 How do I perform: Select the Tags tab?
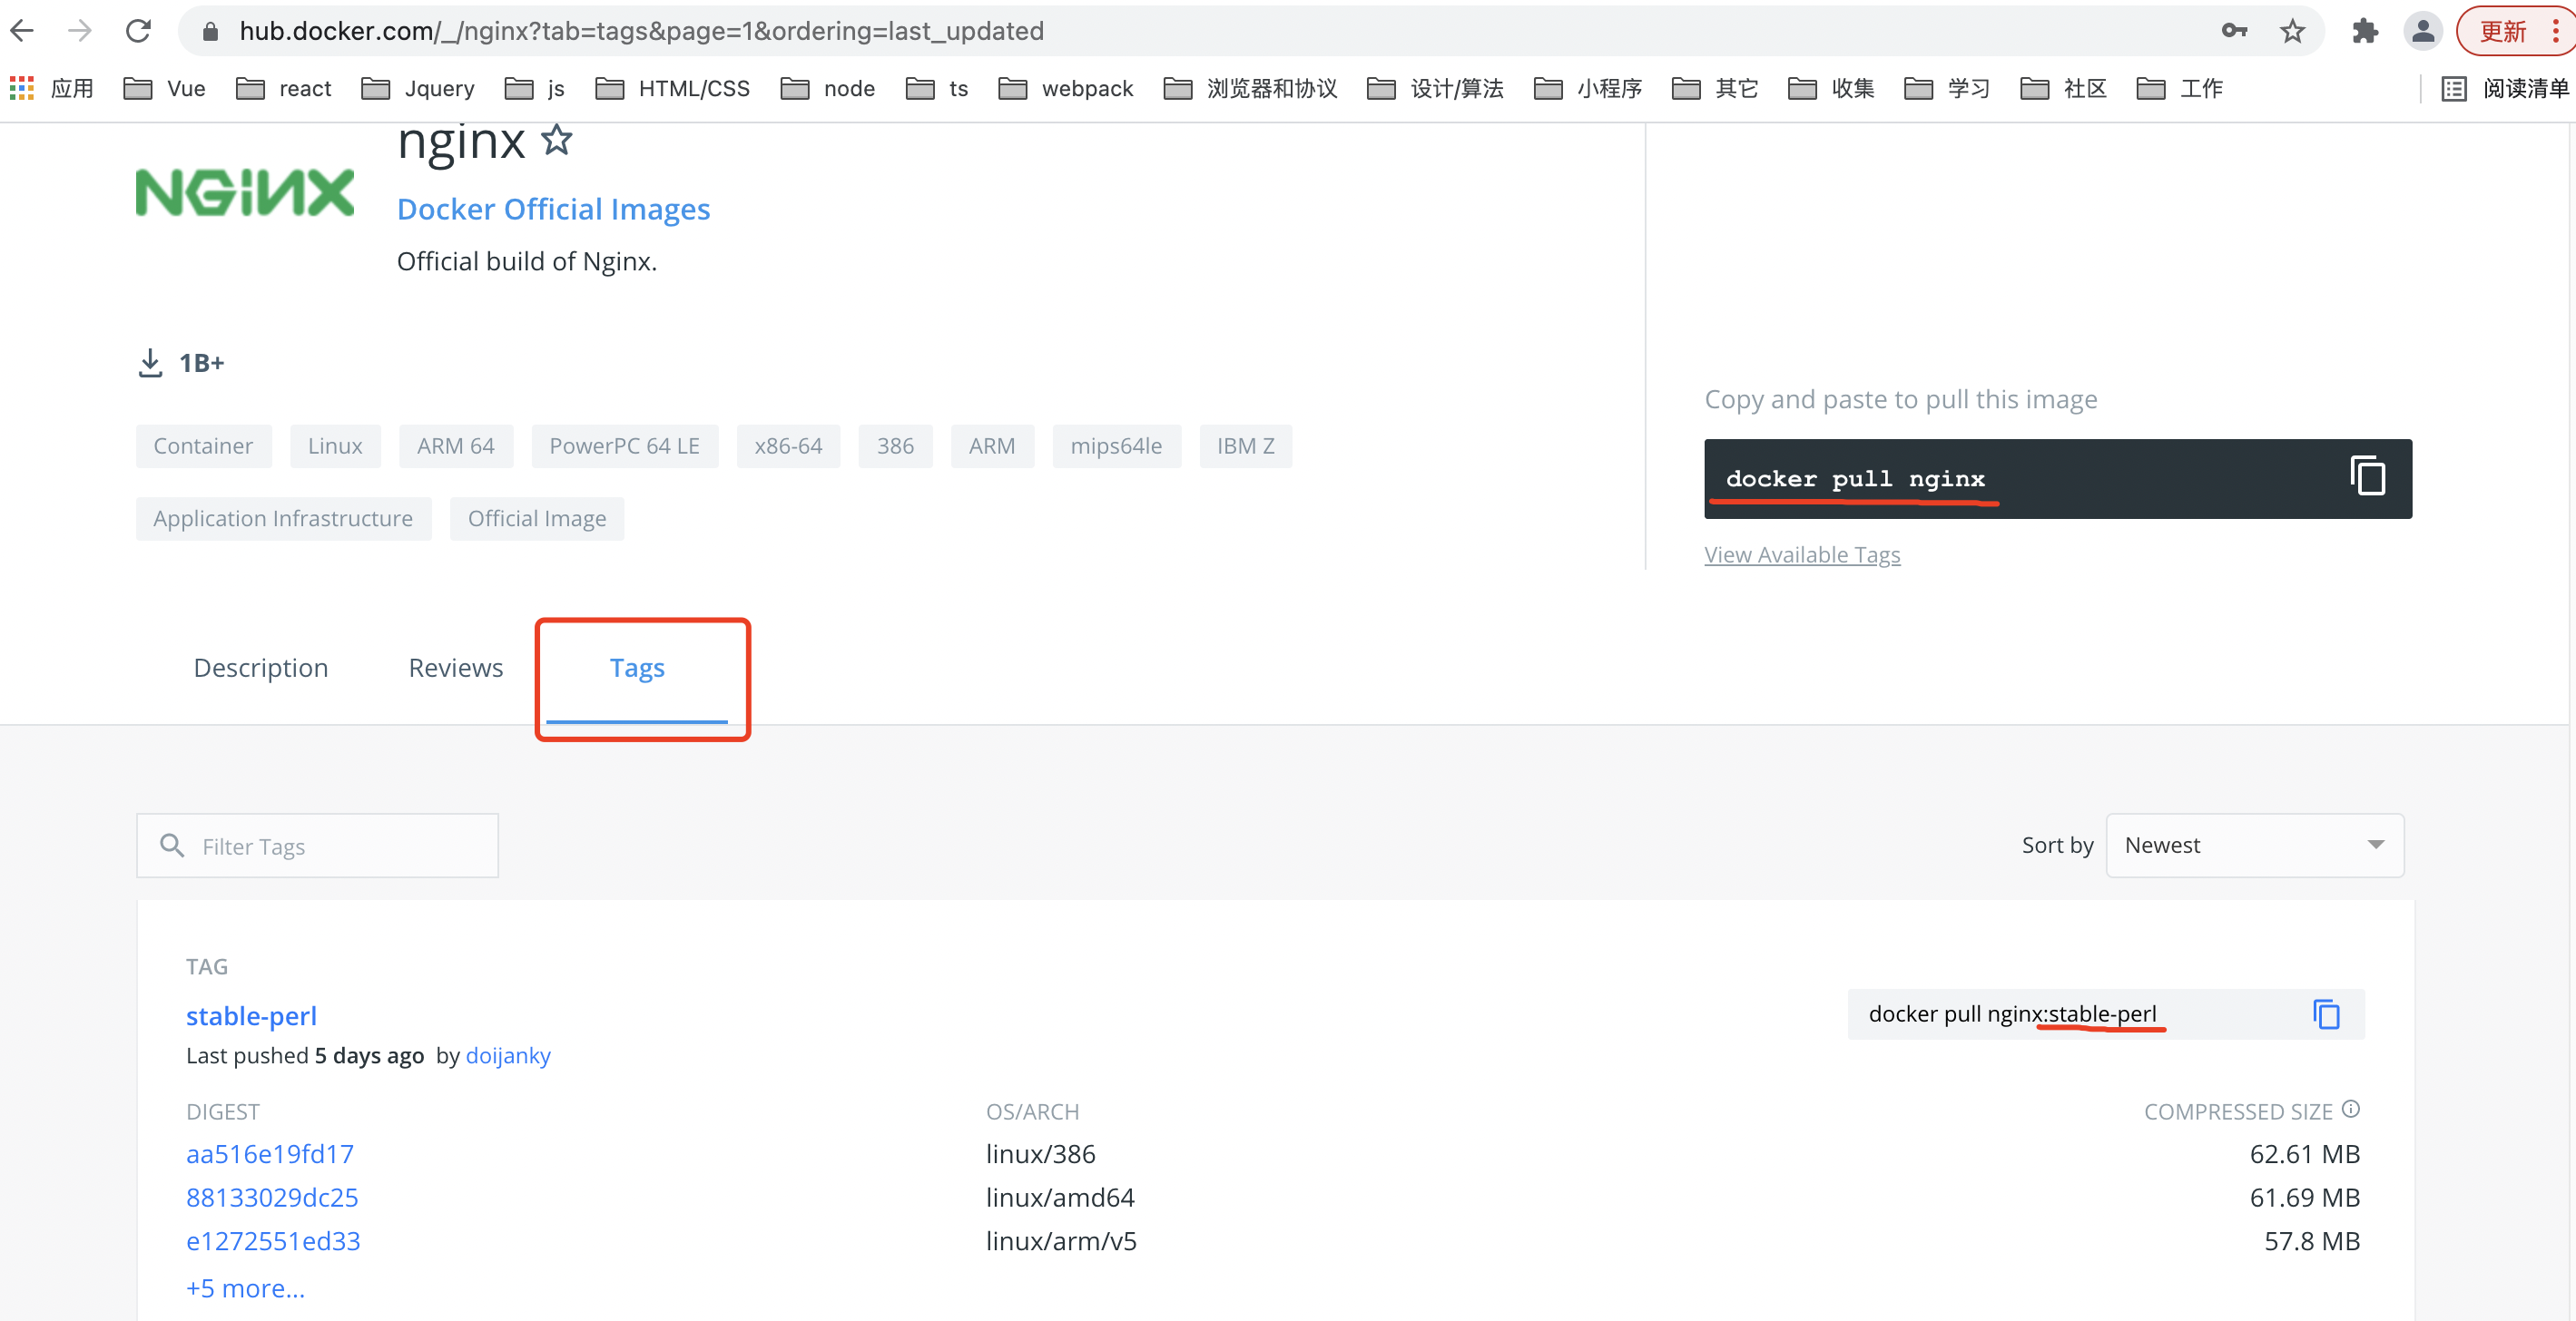coord(637,666)
